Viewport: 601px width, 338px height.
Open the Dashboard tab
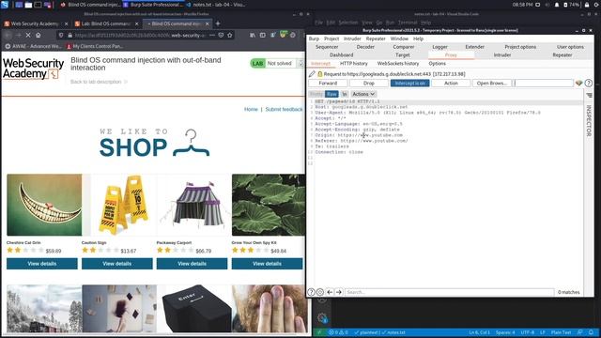(x=341, y=55)
